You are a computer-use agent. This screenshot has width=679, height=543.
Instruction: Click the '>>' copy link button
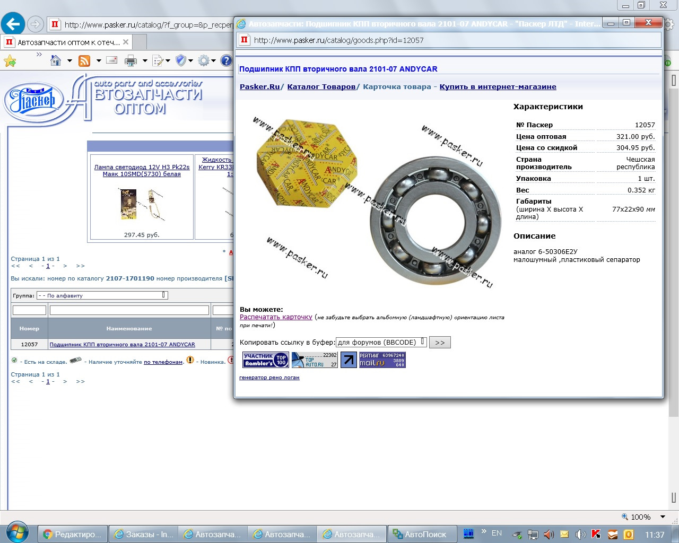440,342
